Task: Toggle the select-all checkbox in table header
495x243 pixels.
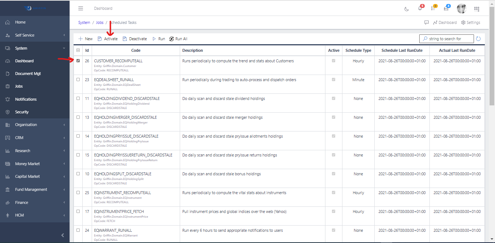Action: click(78, 50)
